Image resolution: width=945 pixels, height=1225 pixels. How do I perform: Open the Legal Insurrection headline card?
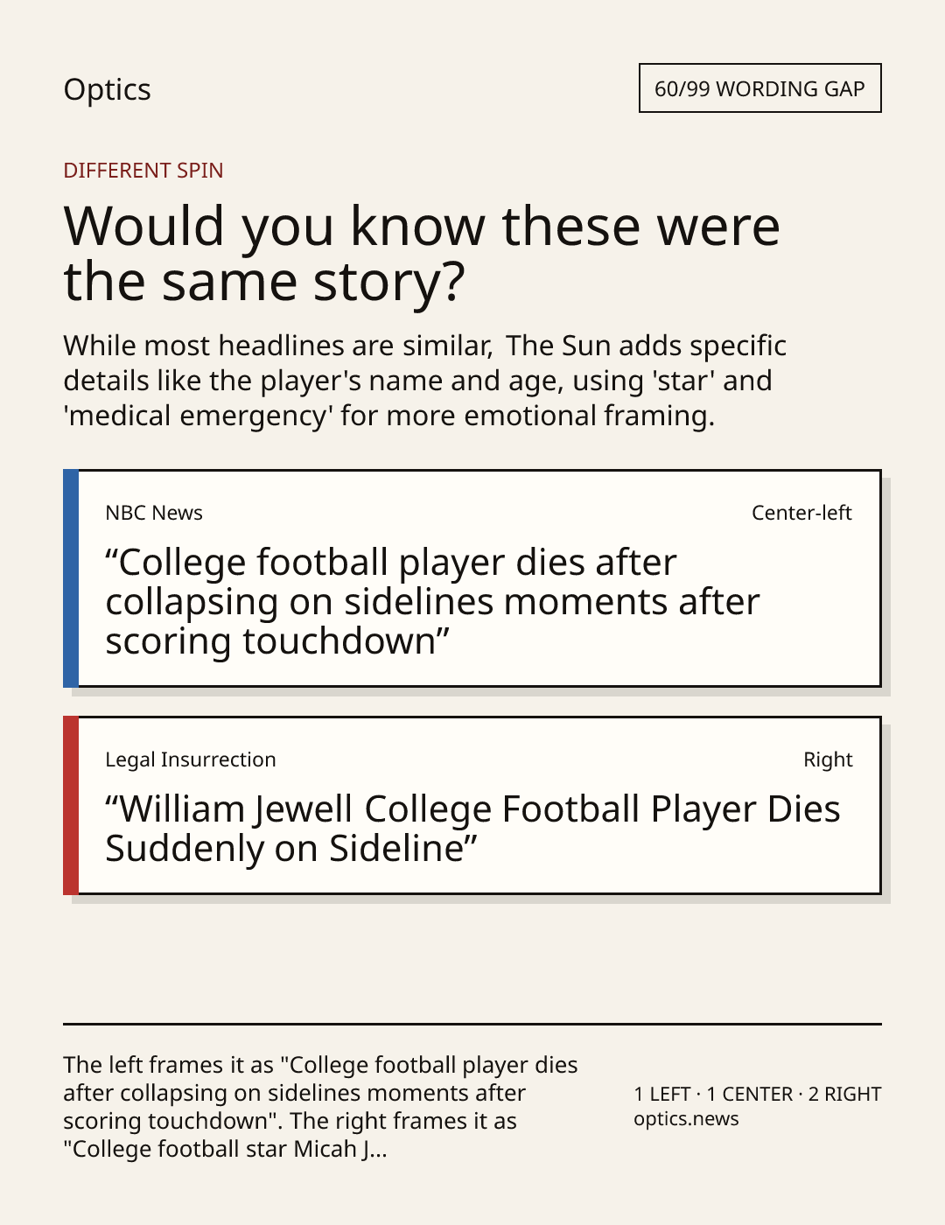[472, 805]
